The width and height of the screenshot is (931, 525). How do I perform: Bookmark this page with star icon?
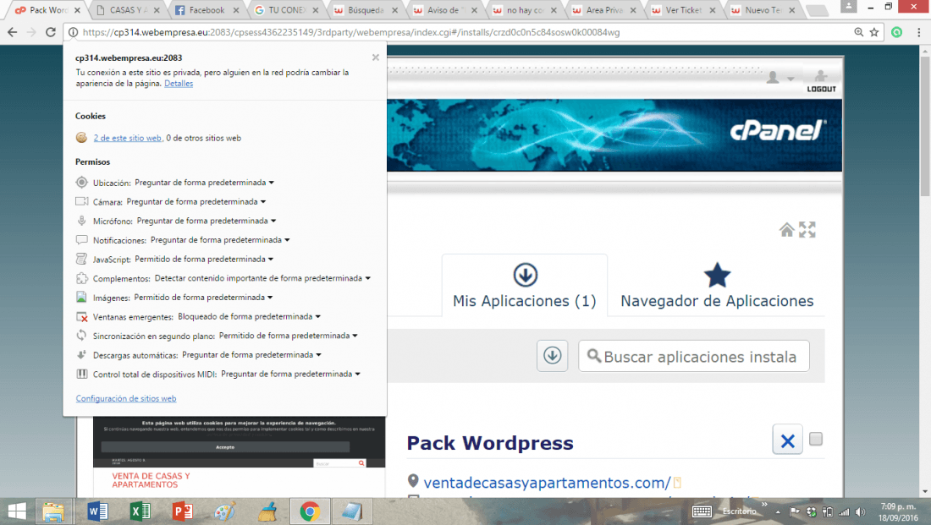pyautogui.click(x=874, y=32)
